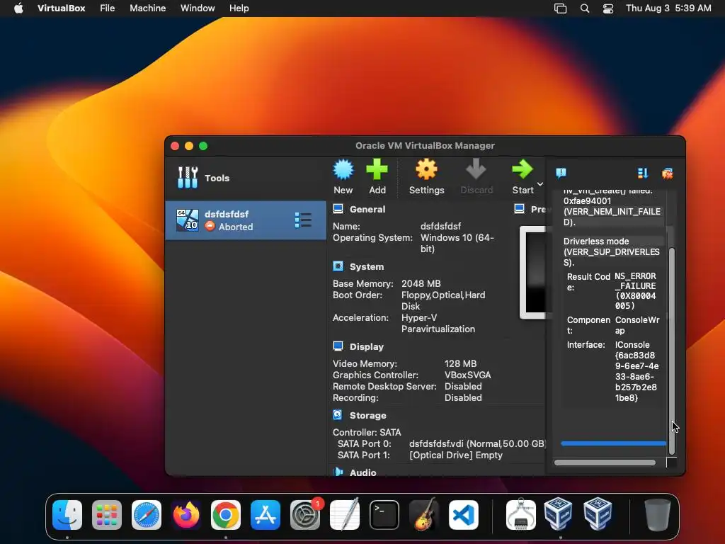725x544 pixels.
Task: Open Safari from the Dock
Action: tap(147, 514)
